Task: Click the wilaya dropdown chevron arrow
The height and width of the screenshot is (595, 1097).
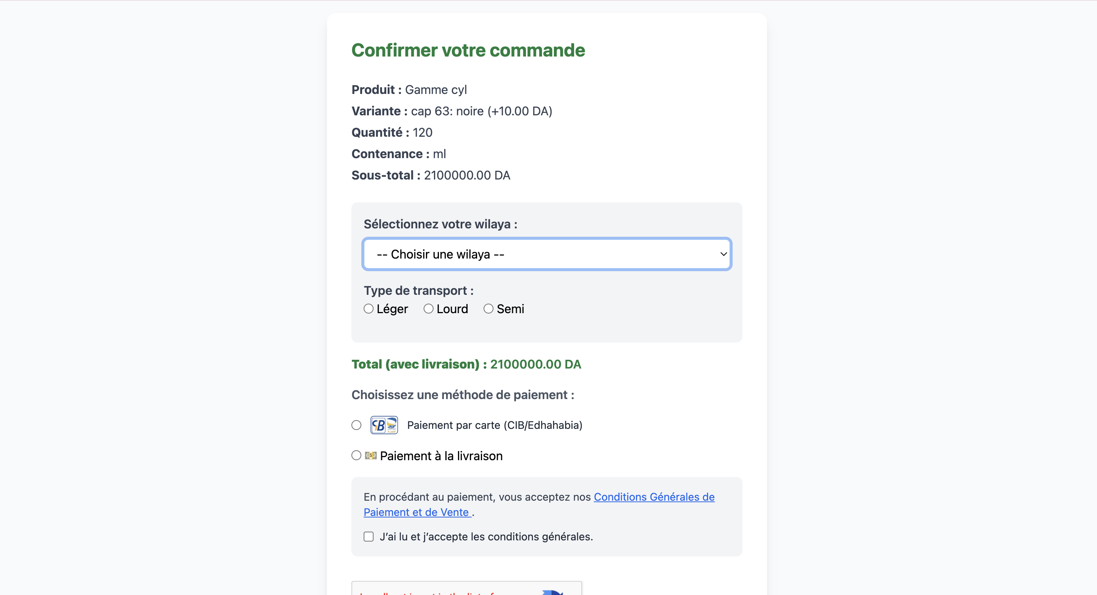Action: 723,254
